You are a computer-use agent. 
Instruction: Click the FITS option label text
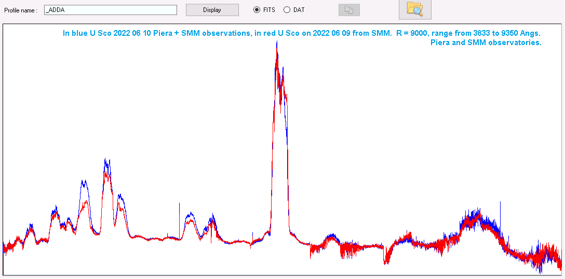(269, 10)
